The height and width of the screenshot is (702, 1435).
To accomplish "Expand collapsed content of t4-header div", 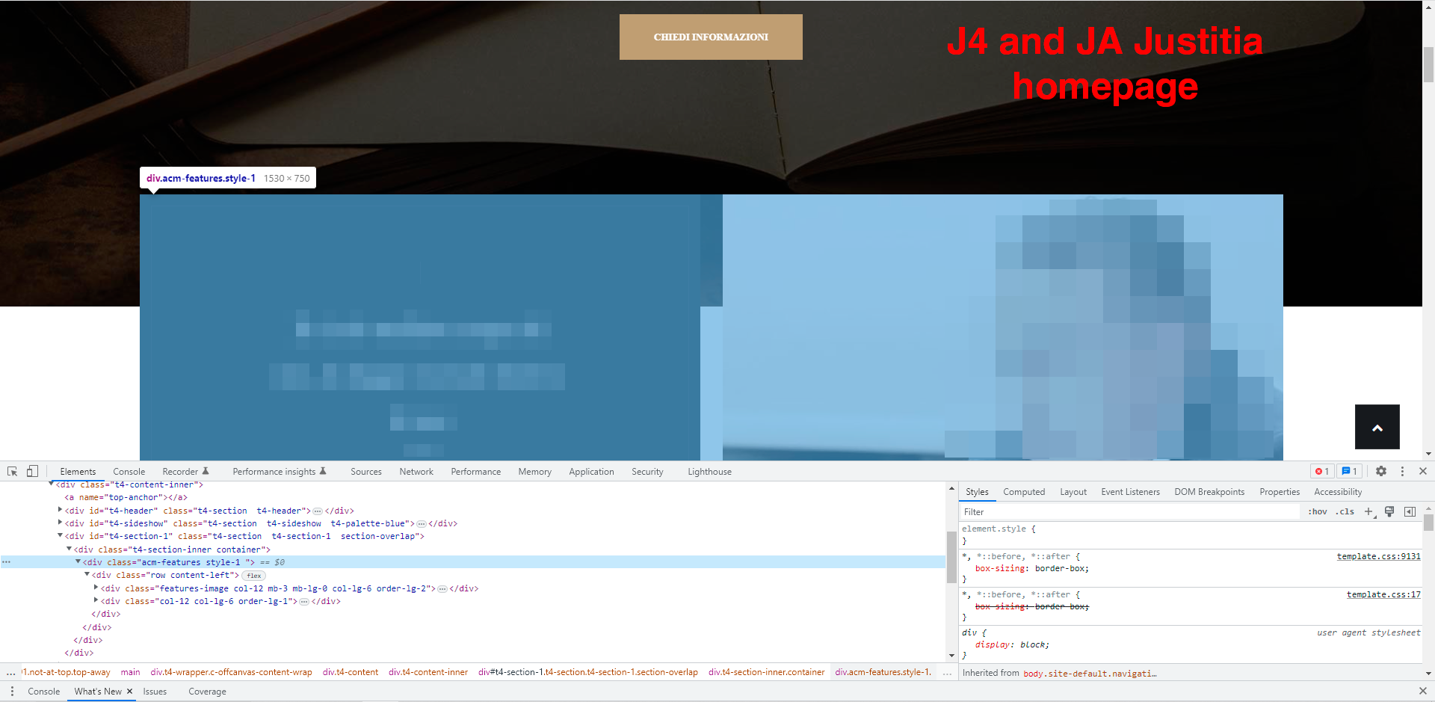I will pos(318,511).
